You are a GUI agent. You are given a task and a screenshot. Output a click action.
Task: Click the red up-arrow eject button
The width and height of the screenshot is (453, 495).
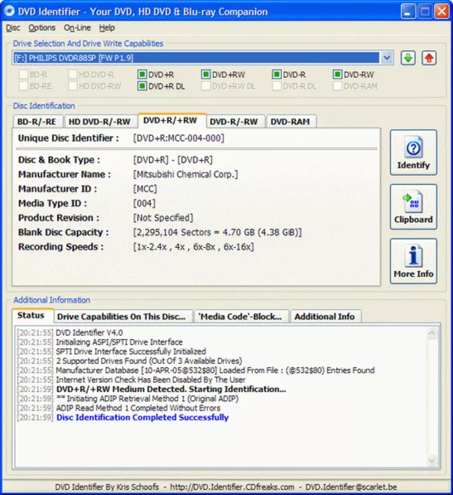pyautogui.click(x=429, y=58)
